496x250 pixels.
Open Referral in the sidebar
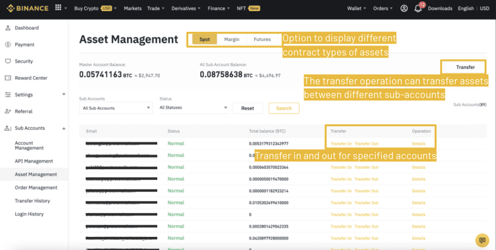pyautogui.click(x=24, y=111)
